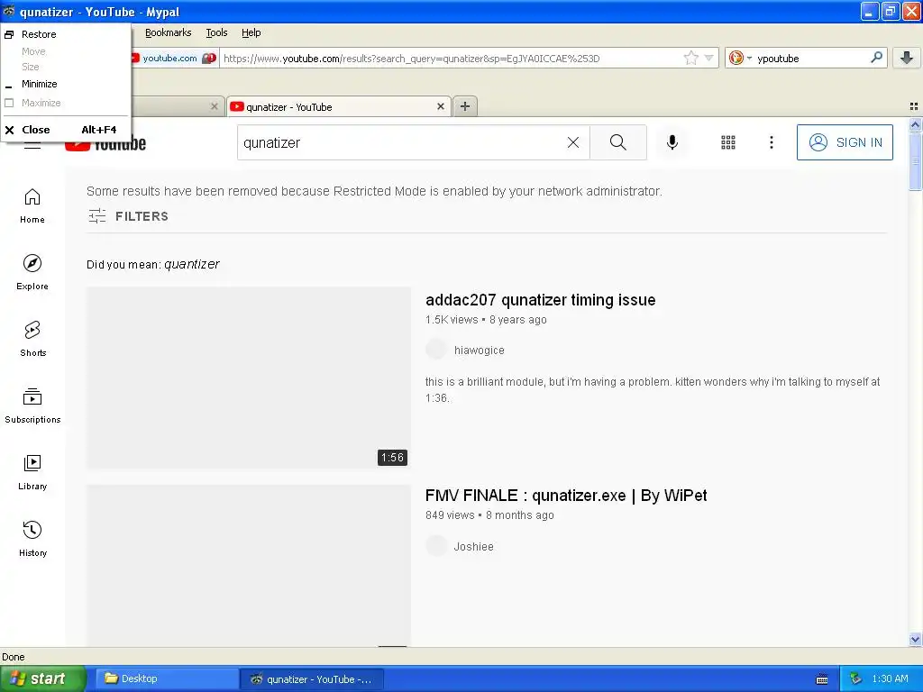Expand the URL history dropdown arrow
This screenshot has height=692, width=923.
[709, 58]
